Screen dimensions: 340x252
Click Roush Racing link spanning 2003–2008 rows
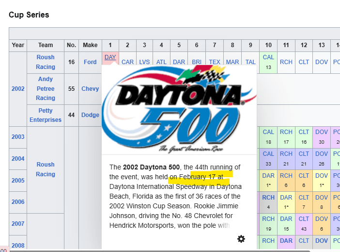coord(46,169)
